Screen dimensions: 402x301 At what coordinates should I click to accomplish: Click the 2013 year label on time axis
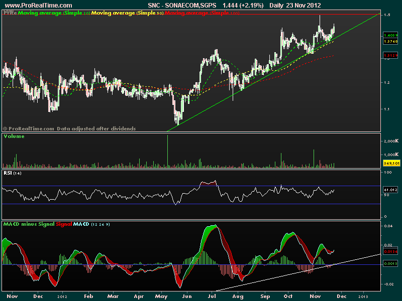(x=363, y=296)
